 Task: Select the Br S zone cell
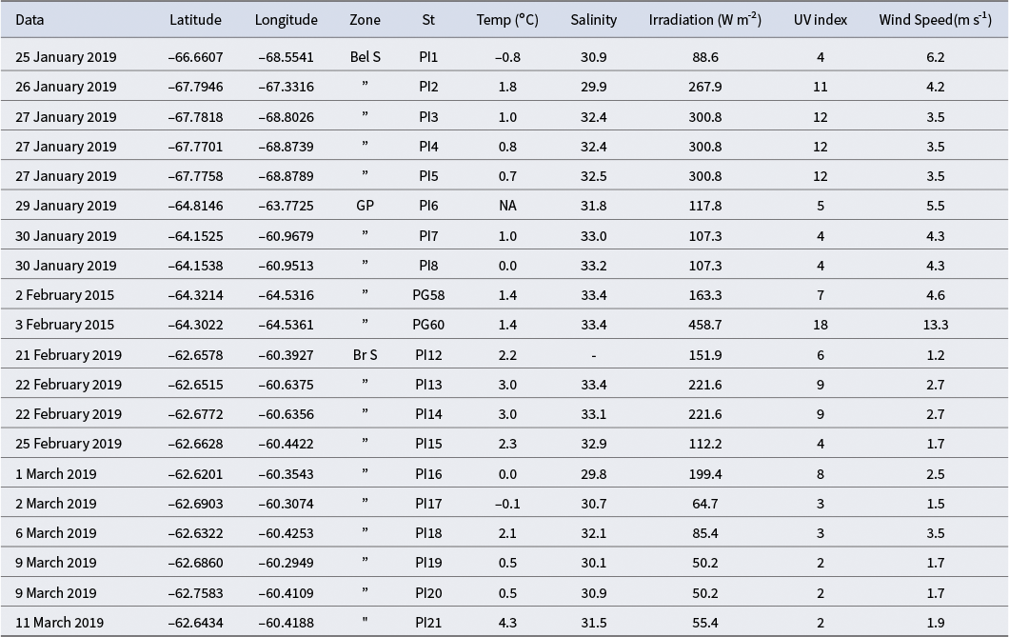[365, 355]
